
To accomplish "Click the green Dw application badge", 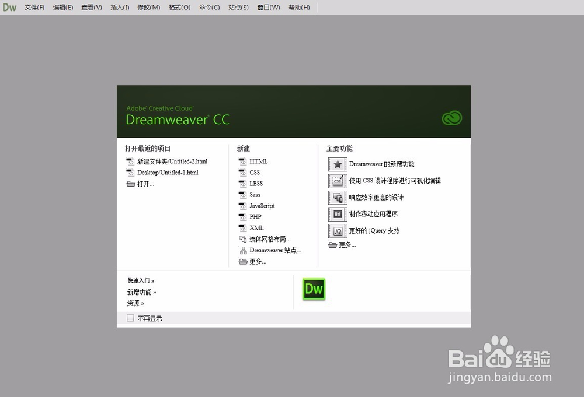I will coord(314,289).
